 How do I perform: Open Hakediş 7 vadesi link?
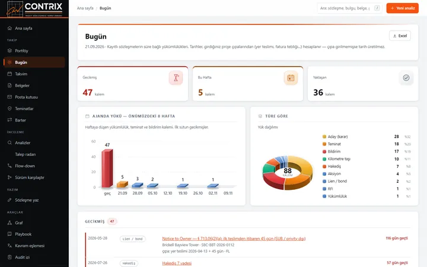[177, 263]
